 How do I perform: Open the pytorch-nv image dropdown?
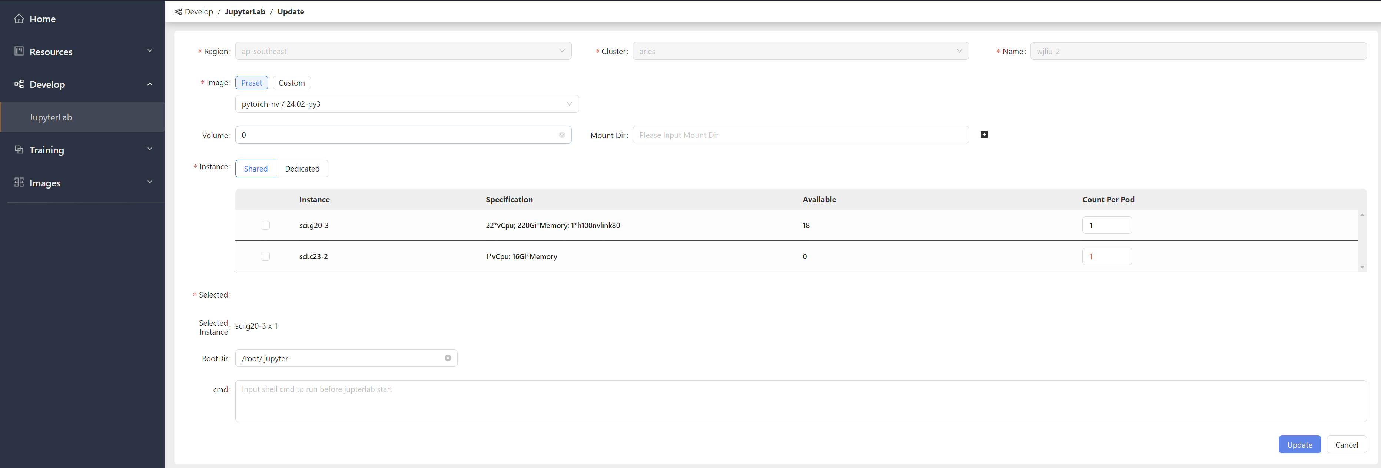(407, 103)
